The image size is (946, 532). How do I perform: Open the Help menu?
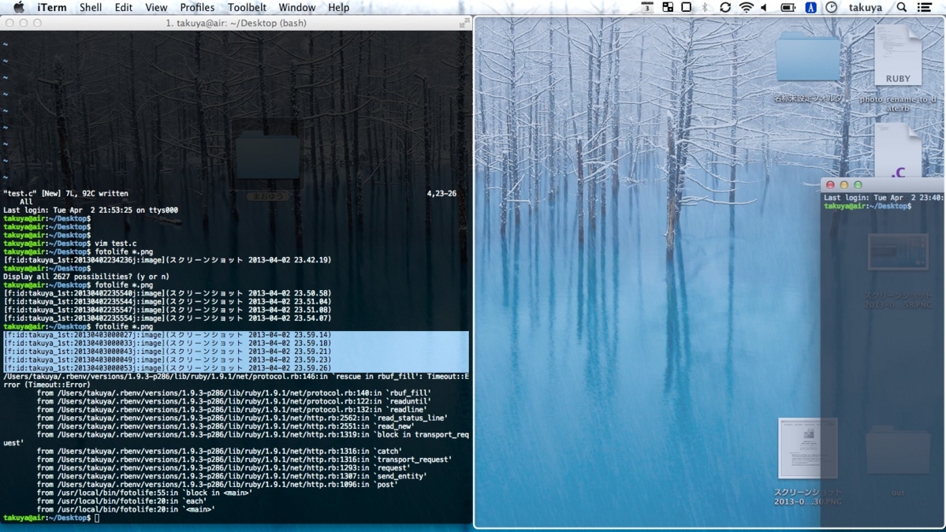pyautogui.click(x=339, y=7)
